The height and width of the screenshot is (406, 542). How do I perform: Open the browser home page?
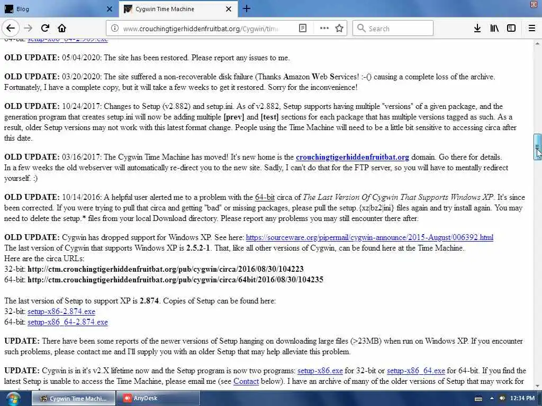coord(62,29)
